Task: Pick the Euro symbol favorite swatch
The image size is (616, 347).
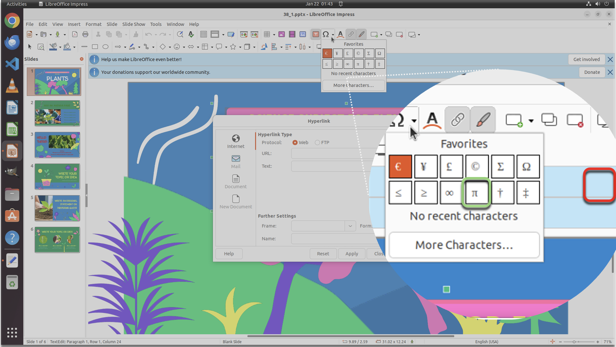Action: (x=327, y=53)
